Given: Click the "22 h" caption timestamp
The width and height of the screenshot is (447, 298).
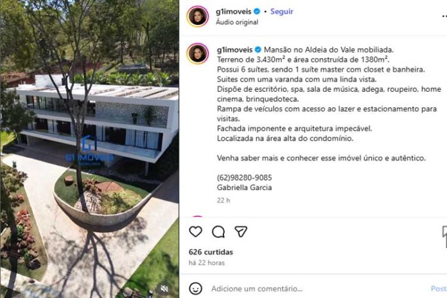Looking at the screenshot, I should click(223, 200).
